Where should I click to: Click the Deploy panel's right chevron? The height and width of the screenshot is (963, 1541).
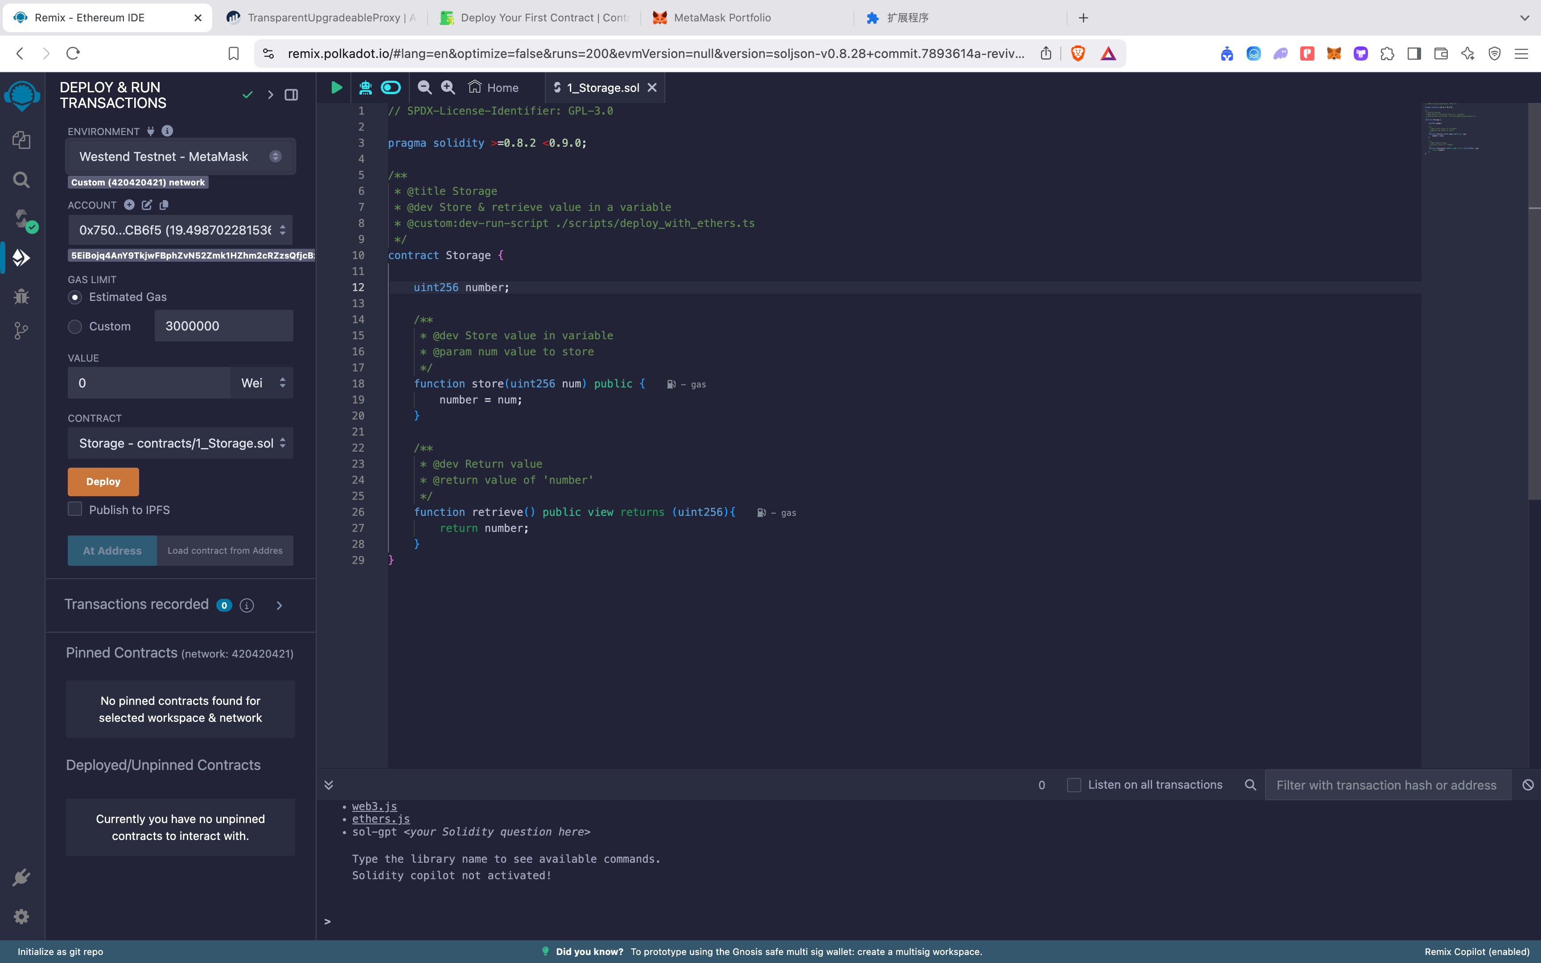271,95
